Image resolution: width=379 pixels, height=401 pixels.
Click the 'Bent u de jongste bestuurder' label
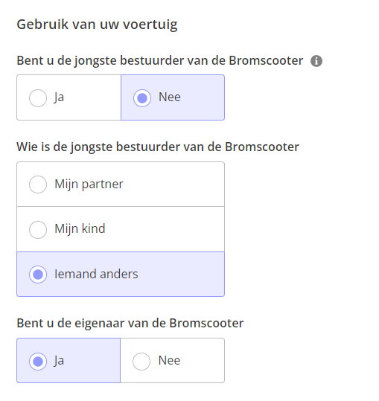(159, 61)
